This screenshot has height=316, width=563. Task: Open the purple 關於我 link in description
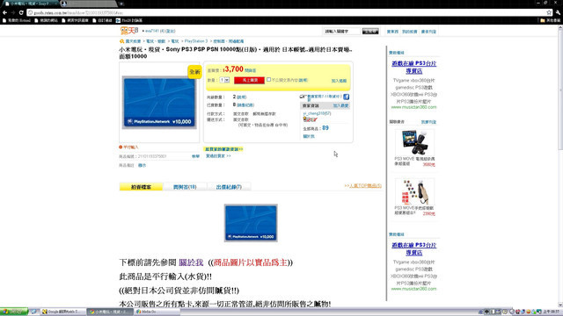pyautogui.click(x=191, y=262)
